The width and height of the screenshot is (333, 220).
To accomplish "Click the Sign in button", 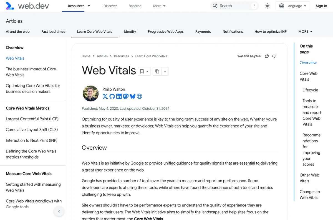I will [x=321, y=6].
